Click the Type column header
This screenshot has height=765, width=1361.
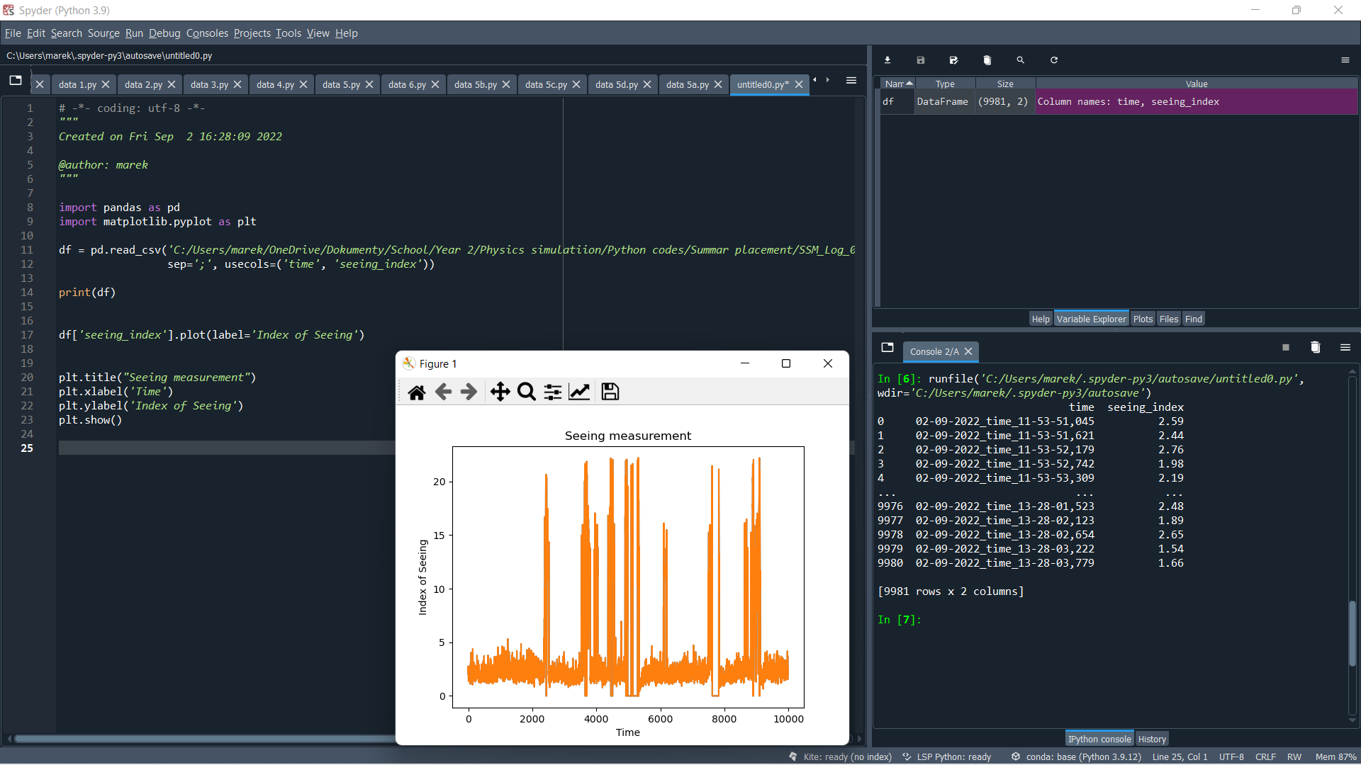[x=945, y=84]
